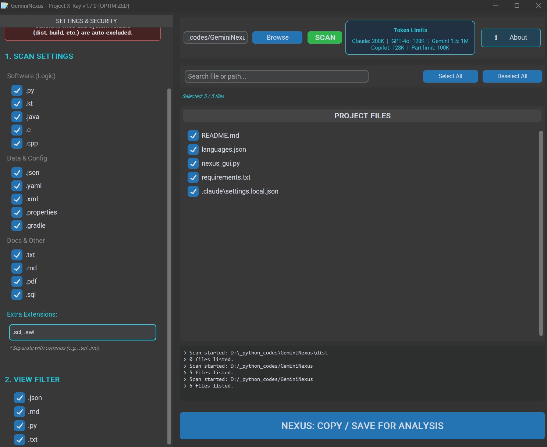Click the 'Docs & Other' group label
This screenshot has width=547, height=447.
click(26, 241)
